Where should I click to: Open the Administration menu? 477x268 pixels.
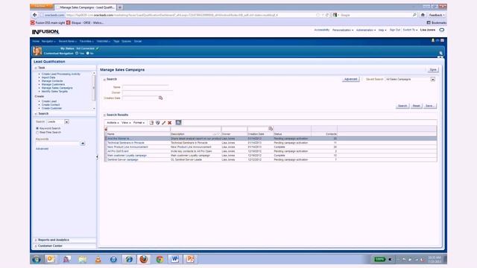click(366, 30)
